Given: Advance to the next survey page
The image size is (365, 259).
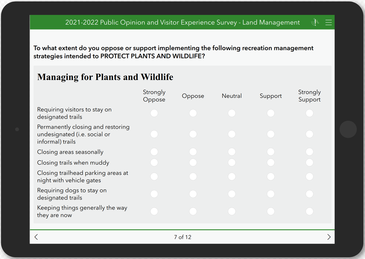Looking at the screenshot, I should coord(329,237).
